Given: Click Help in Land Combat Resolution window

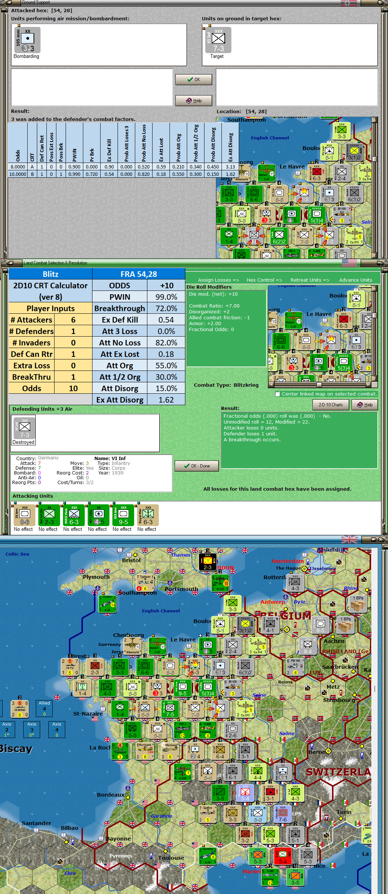Looking at the screenshot, I should click(365, 405).
